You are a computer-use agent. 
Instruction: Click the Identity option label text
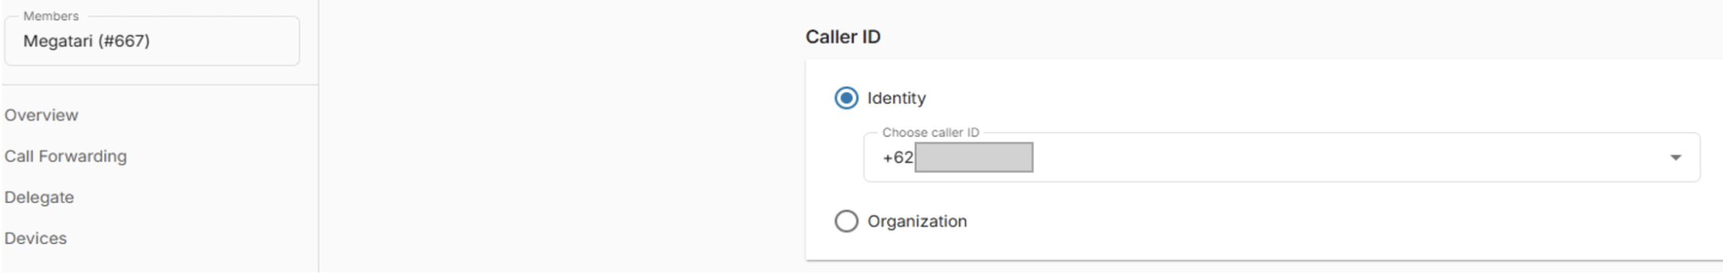point(896,98)
